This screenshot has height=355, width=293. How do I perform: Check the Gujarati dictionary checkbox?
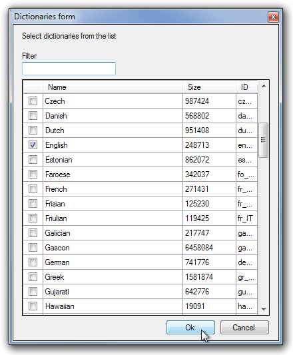[x=33, y=291]
